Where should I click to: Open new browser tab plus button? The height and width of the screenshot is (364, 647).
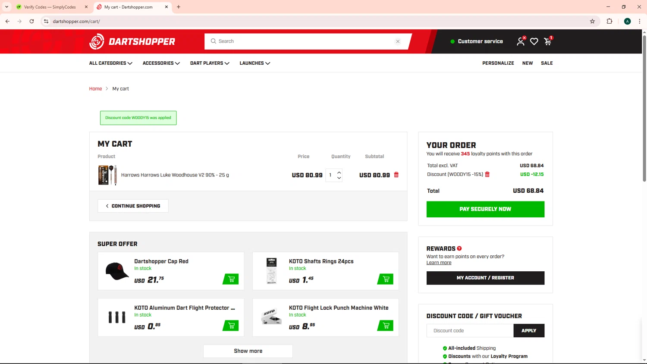[179, 7]
